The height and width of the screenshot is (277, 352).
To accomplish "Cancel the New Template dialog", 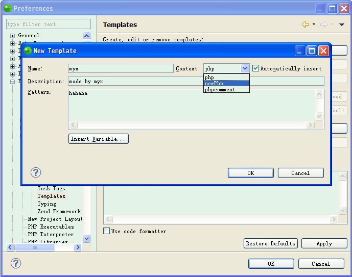I will tap(300, 173).
